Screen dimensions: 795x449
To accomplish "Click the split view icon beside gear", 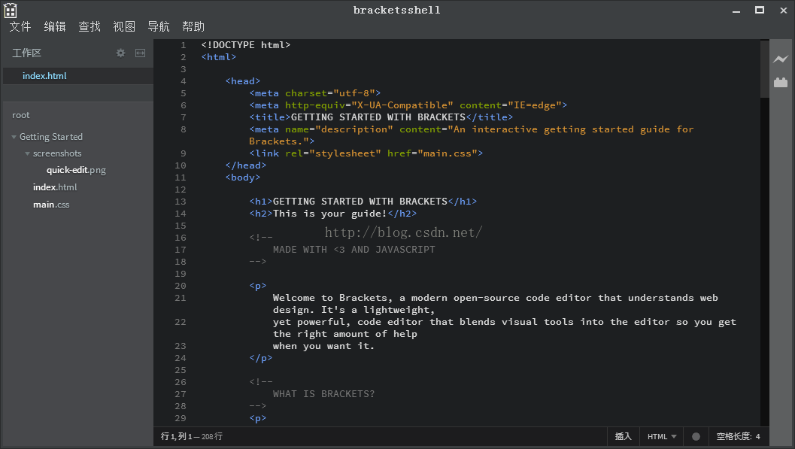I will tap(140, 53).
